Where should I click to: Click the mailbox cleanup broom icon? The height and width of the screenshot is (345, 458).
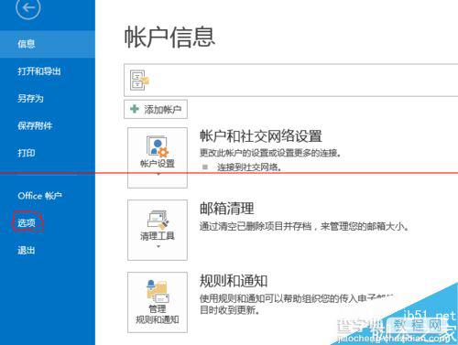click(158, 219)
